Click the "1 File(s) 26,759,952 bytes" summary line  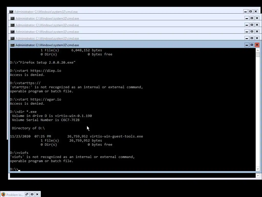point(71,141)
